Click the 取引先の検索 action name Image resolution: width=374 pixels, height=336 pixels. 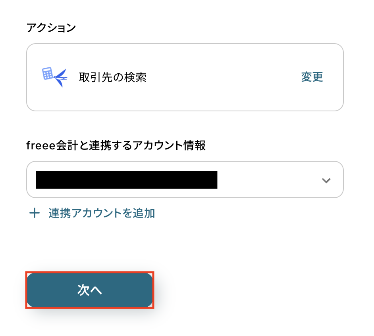click(113, 77)
